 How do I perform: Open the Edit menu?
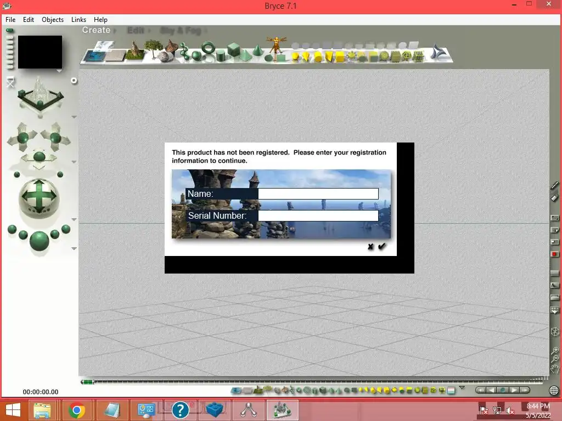(x=29, y=20)
